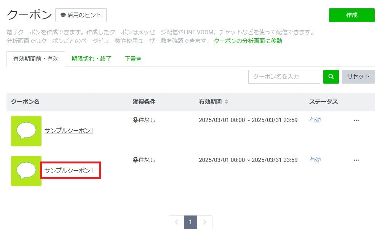Switch to 期限切れ・終了 tab
This screenshot has height=236, width=388.
coord(91,59)
